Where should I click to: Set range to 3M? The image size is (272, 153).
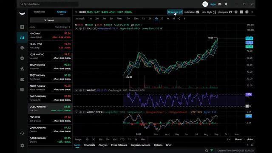(108, 139)
